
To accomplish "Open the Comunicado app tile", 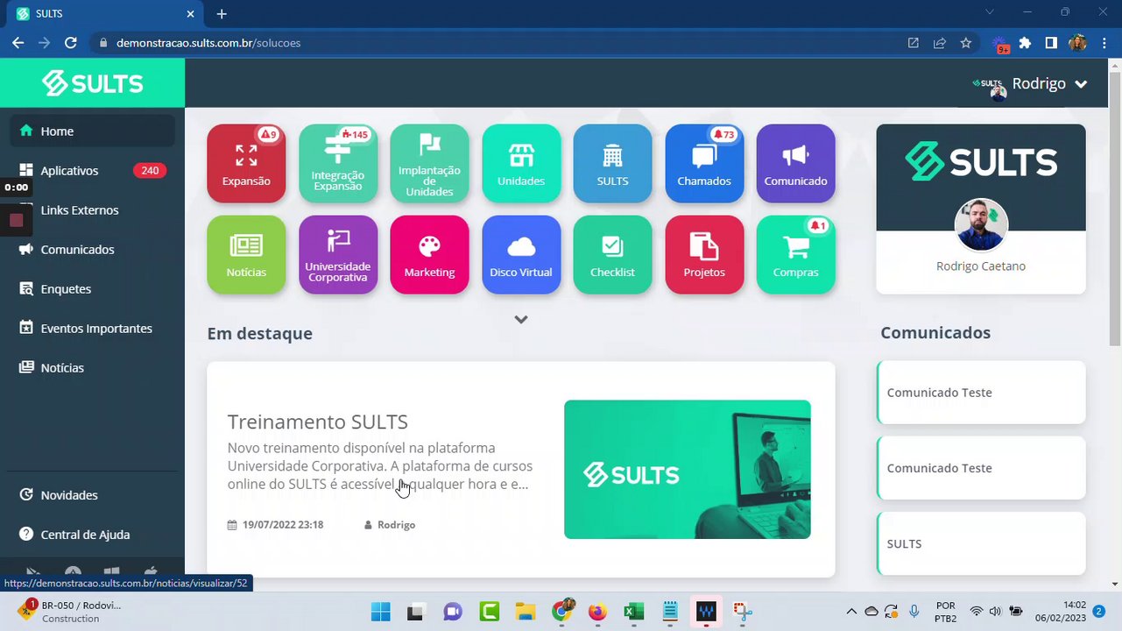I will click(x=795, y=163).
